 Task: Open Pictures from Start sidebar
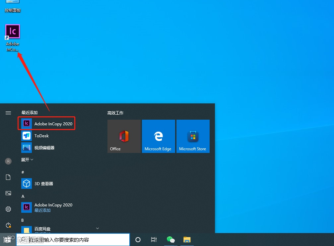(x=8, y=193)
